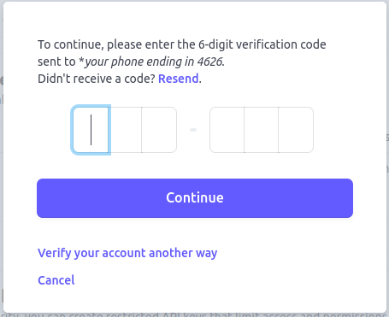
Task: Click the italic phone ending in 4626 text
Action: pos(151,62)
